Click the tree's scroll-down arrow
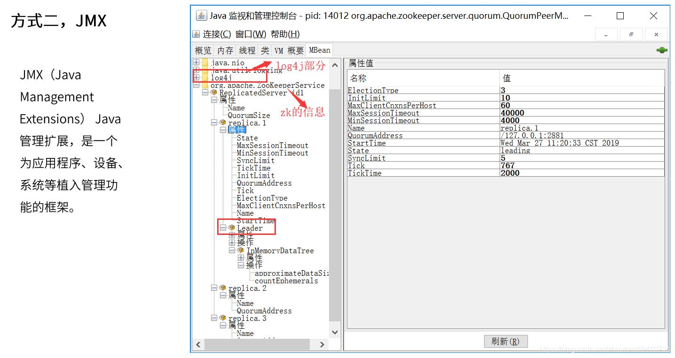Image resolution: width=675 pixels, height=358 pixels. pos(335,332)
